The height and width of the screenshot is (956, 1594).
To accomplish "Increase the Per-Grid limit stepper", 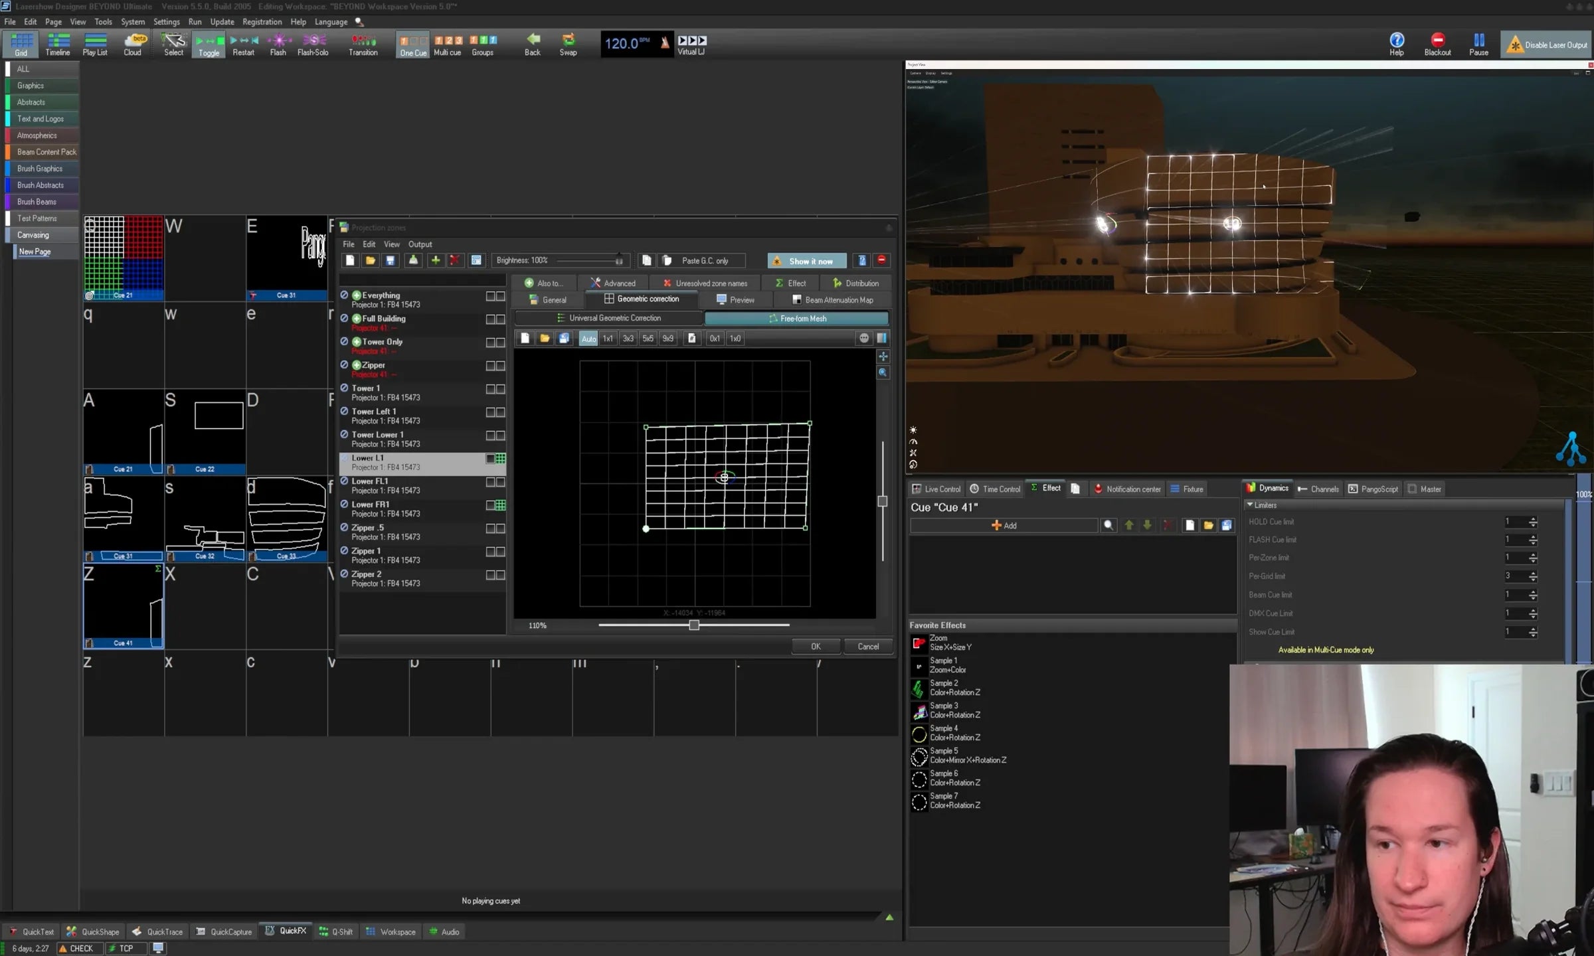I will 1533,573.
